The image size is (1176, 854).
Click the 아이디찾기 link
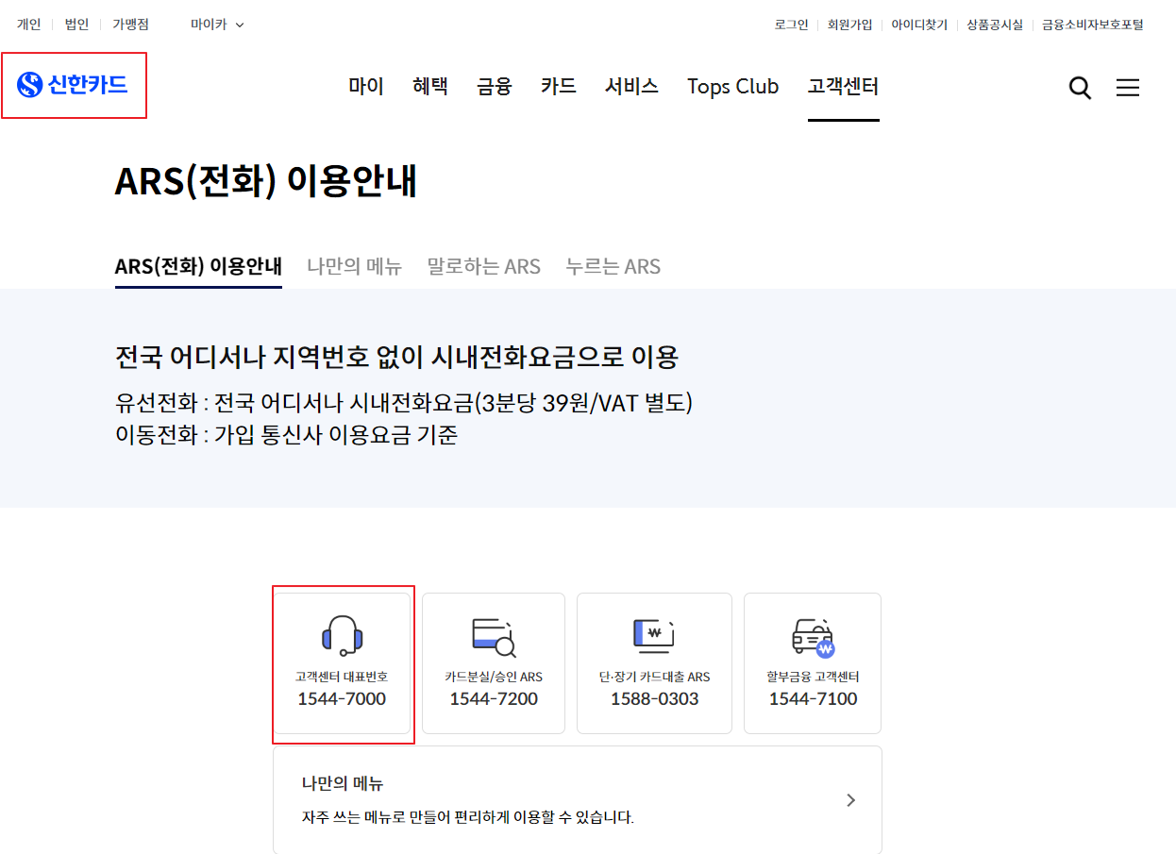919,25
